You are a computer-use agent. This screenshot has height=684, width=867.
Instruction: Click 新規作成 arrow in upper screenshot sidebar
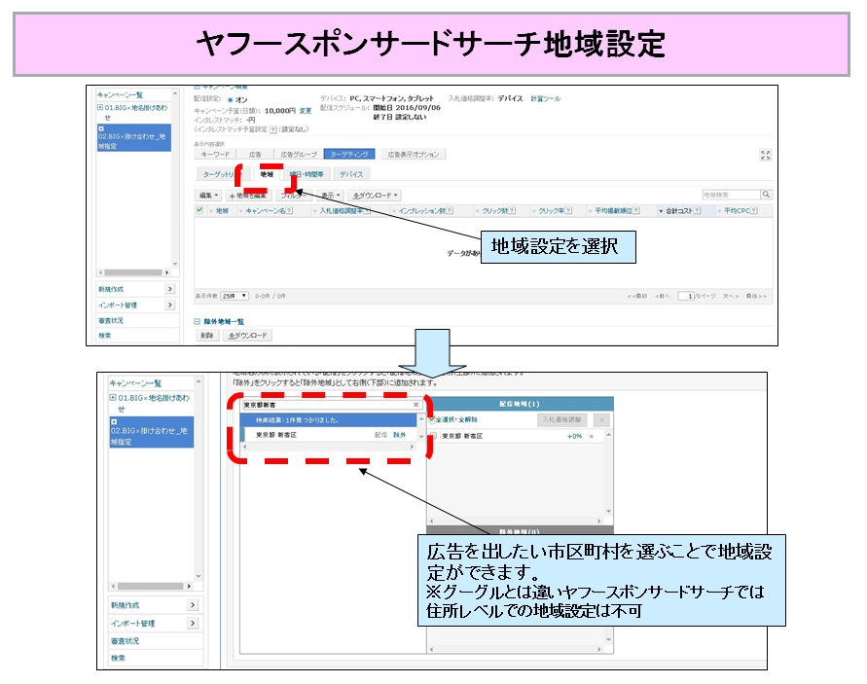[169, 289]
